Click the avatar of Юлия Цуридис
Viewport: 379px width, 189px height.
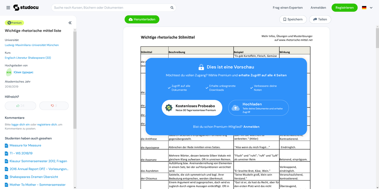8,72
